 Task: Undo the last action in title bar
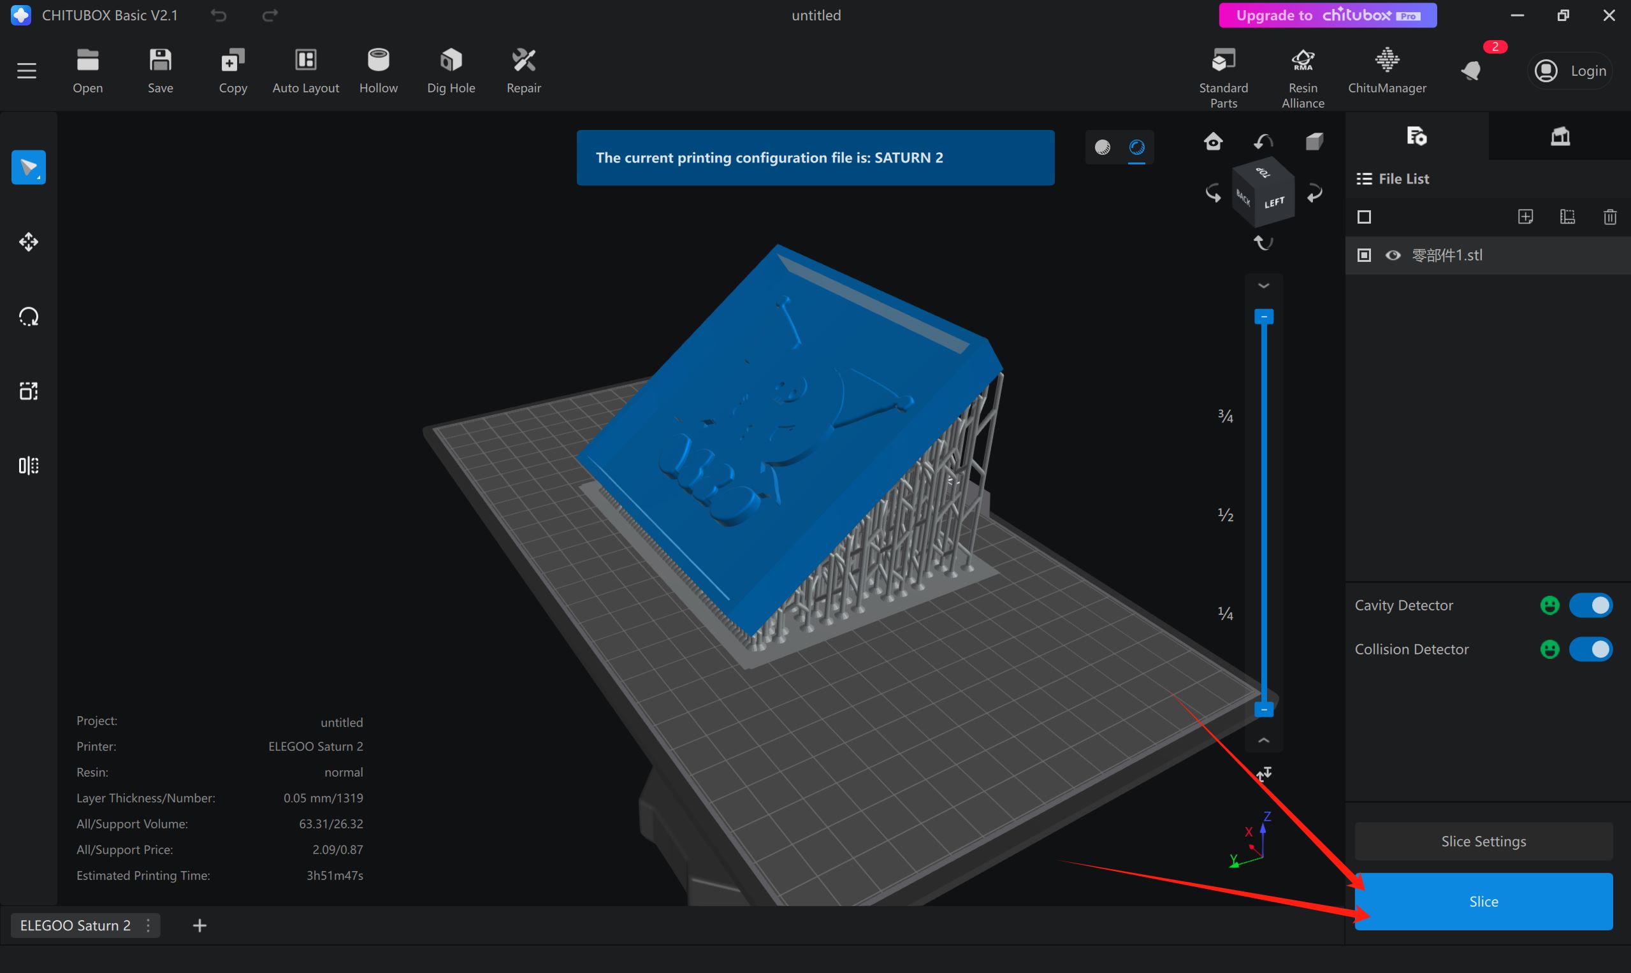[x=219, y=15]
